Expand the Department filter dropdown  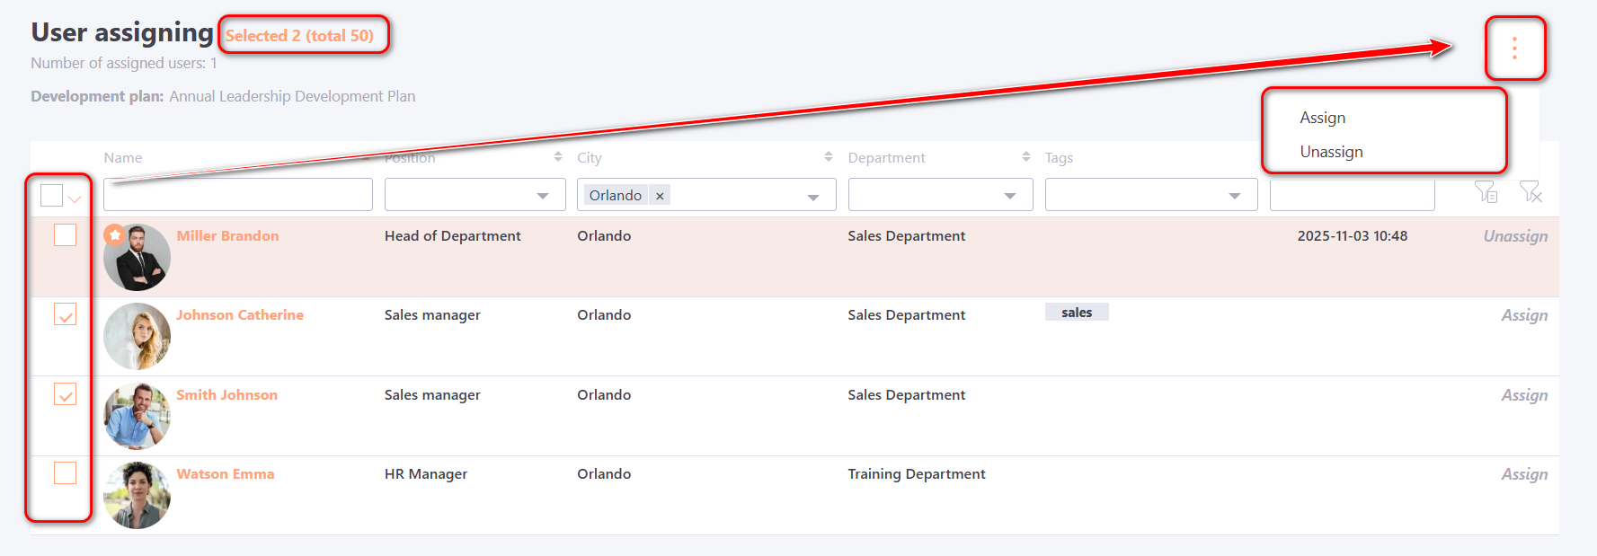click(1009, 196)
